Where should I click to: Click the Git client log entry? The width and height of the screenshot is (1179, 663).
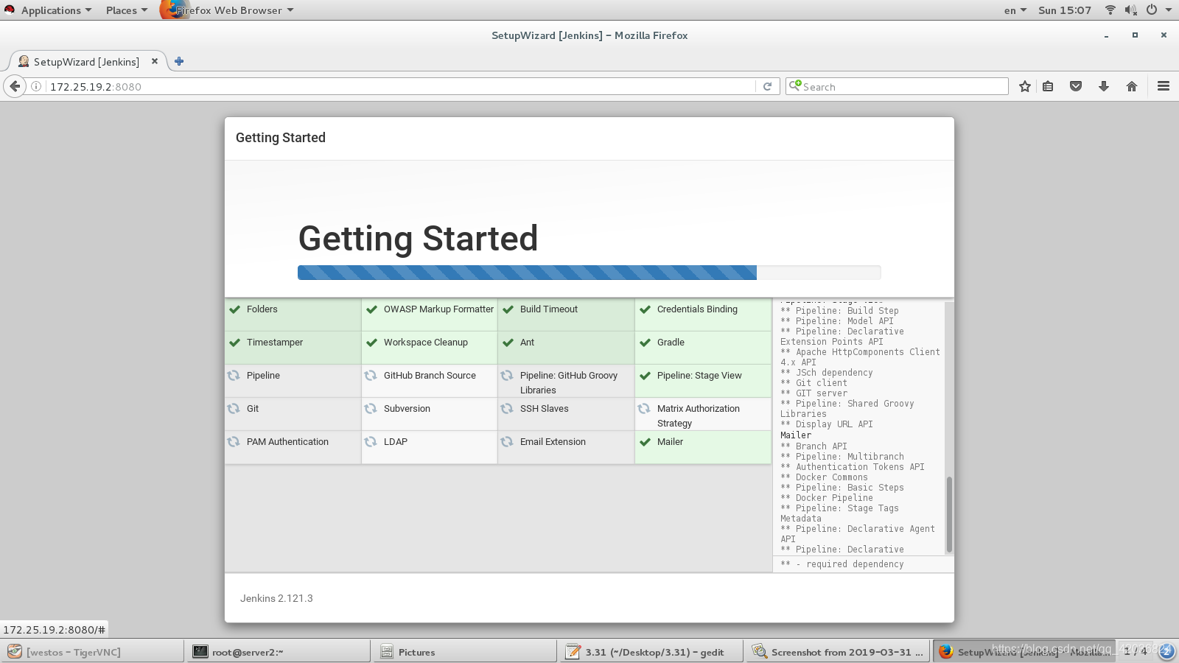(x=814, y=383)
